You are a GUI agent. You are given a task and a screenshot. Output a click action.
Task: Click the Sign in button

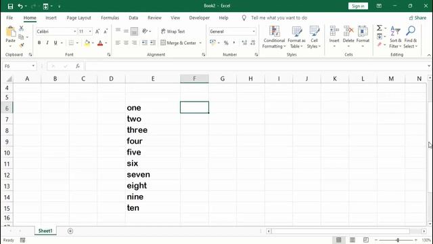tap(358, 6)
